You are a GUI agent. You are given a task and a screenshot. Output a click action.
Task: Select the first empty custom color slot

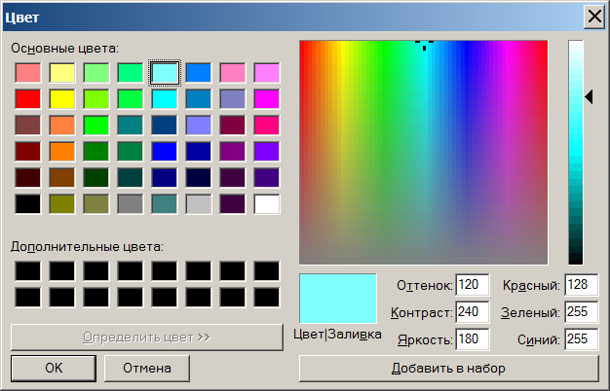pyautogui.click(x=27, y=271)
